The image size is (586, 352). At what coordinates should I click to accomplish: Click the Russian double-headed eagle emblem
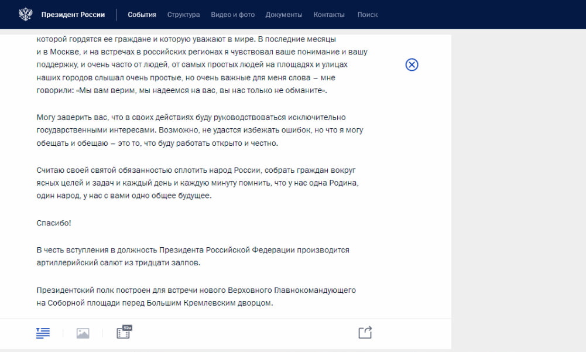coord(25,14)
